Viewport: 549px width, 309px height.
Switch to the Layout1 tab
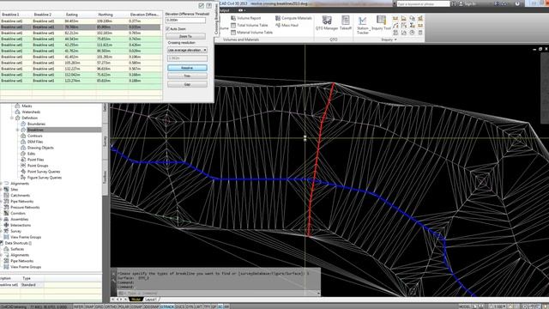coord(151,300)
